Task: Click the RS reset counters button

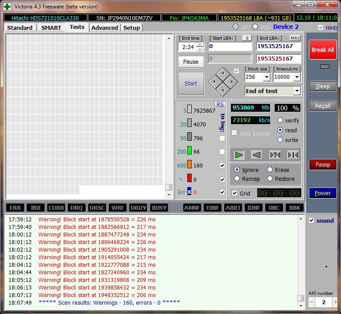Action: [220, 104]
